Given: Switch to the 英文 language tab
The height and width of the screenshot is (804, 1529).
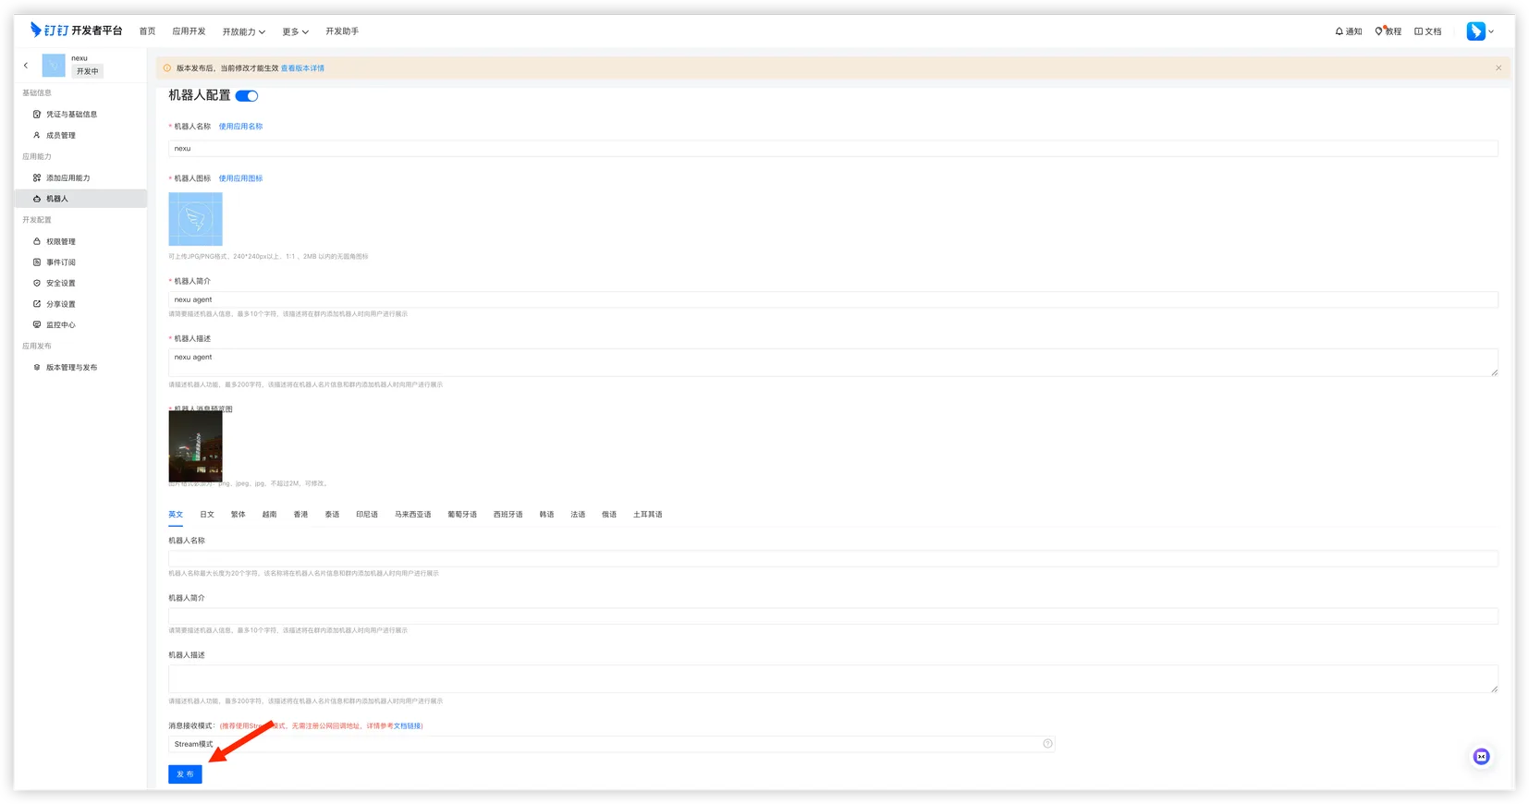Looking at the screenshot, I should (x=176, y=515).
